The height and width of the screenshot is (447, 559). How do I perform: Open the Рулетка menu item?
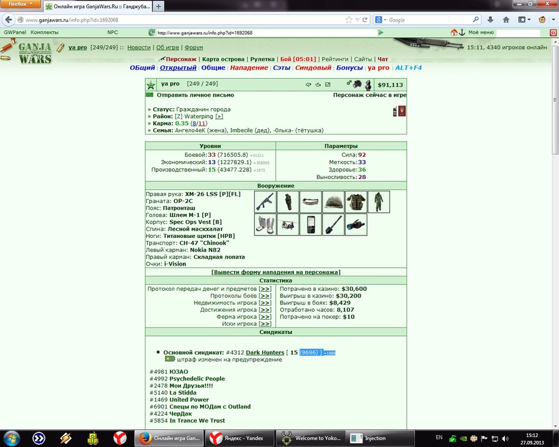point(262,59)
